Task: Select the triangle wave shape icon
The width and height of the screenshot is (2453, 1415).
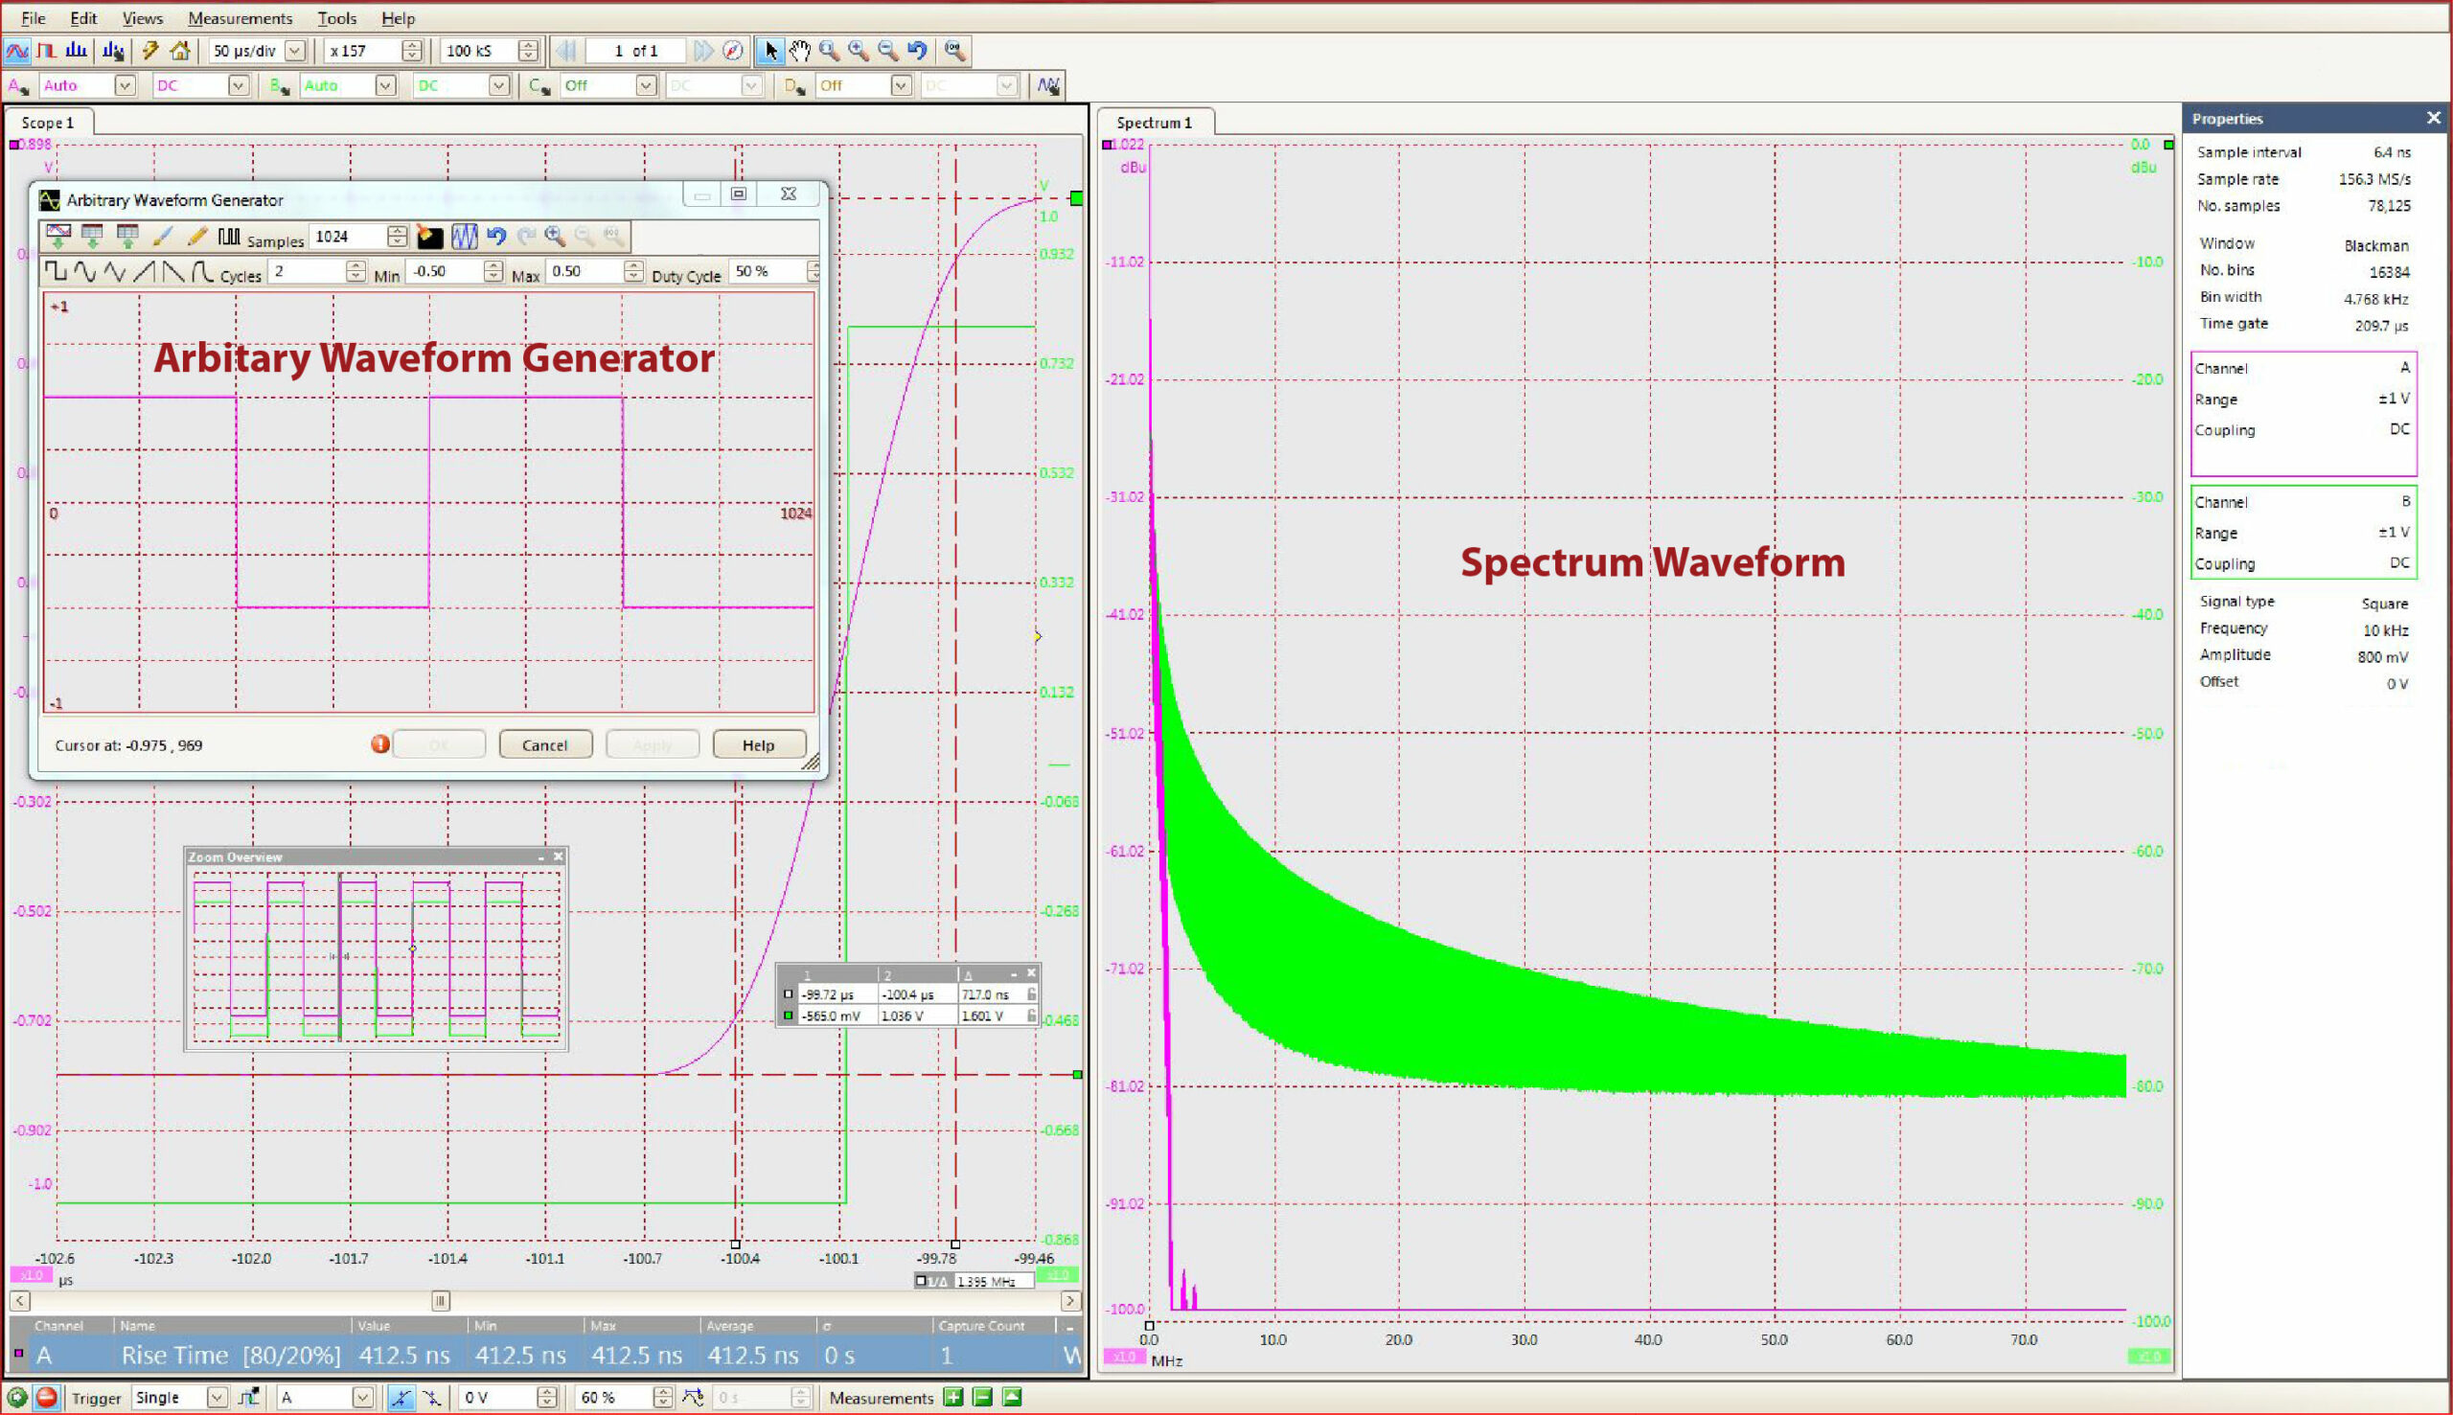Action: click(115, 271)
